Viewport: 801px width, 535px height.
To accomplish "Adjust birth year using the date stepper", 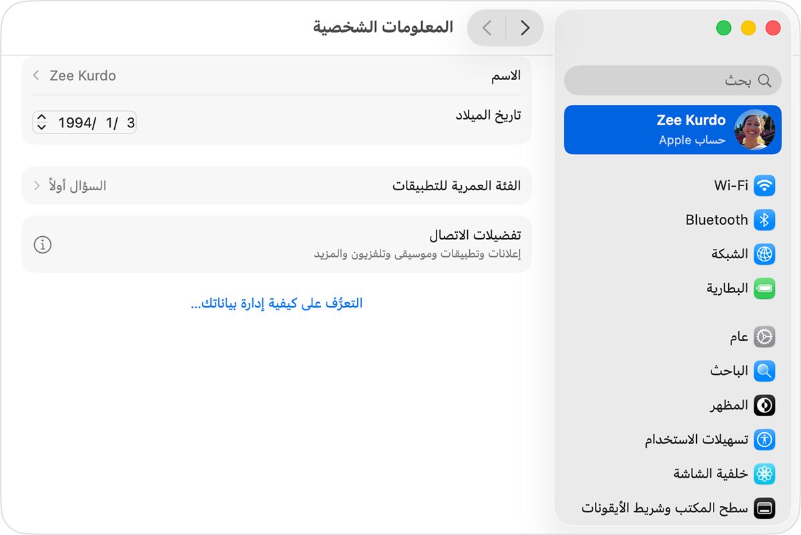I will 41,122.
